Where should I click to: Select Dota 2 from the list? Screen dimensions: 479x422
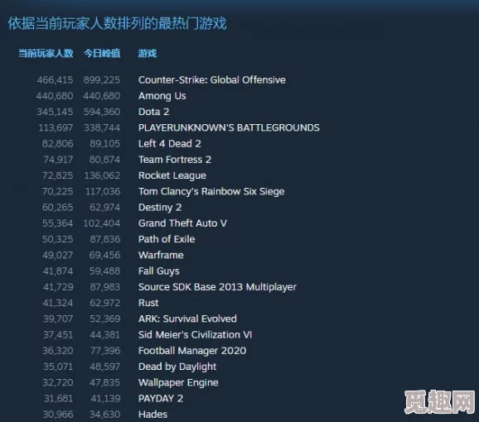153,112
